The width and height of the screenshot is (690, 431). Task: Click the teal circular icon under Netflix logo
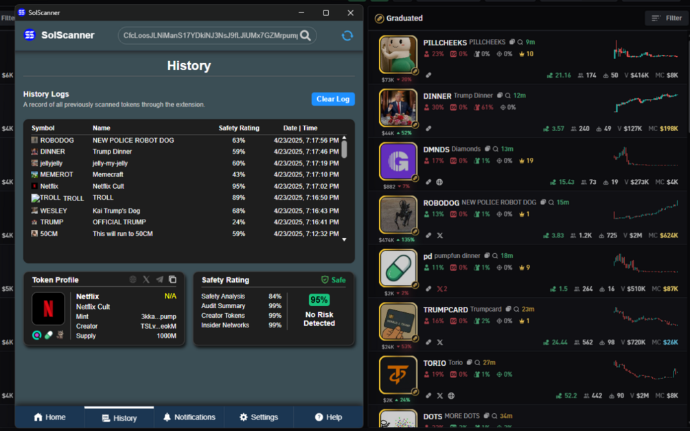point(37,335)
